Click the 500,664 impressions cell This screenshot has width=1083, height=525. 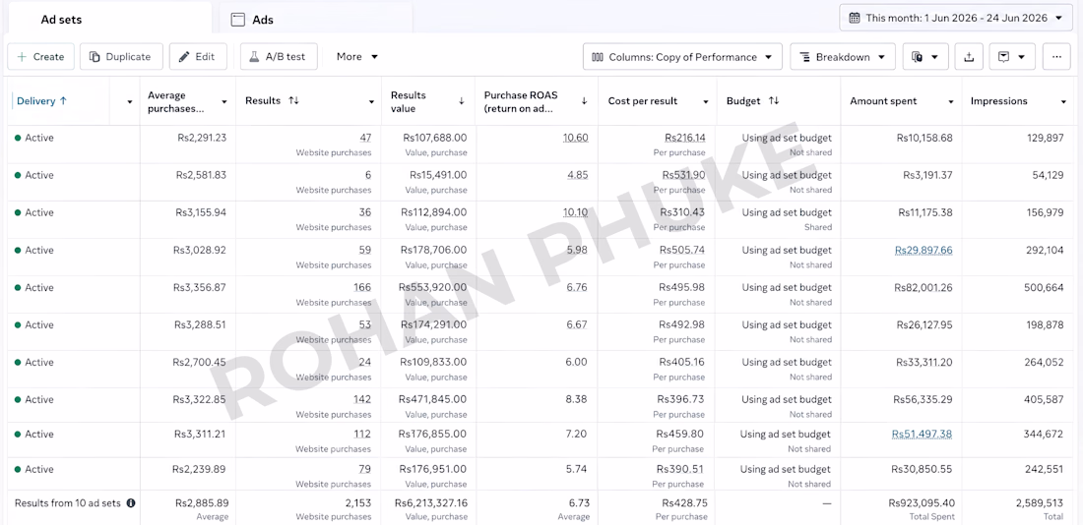tap(1044, 288)
